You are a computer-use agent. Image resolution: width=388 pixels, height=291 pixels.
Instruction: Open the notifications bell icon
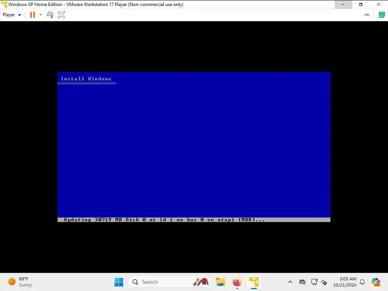coord(362,282)
